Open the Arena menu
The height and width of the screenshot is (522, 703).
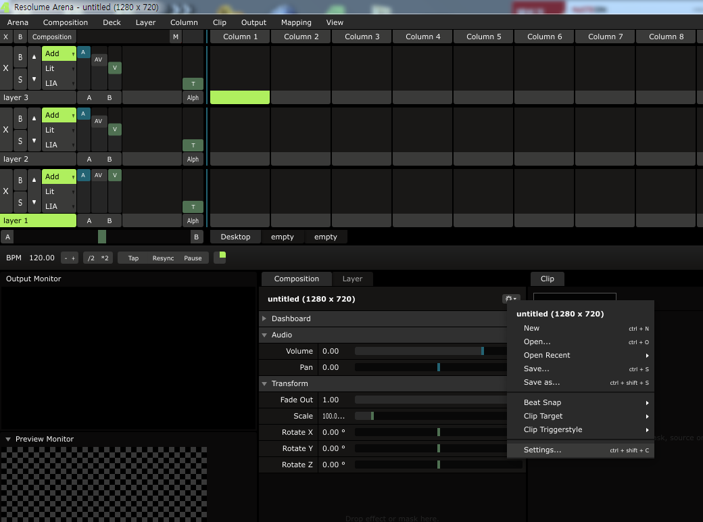[18, 22]
